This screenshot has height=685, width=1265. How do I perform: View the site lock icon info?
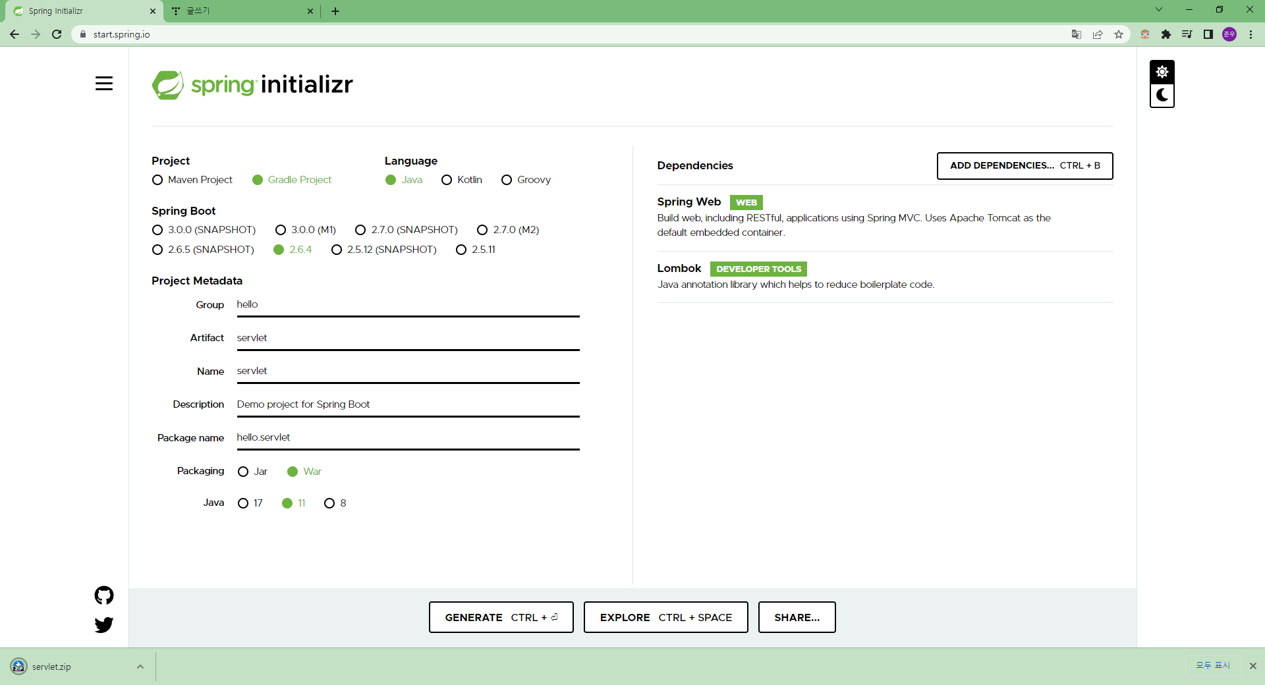83,34
